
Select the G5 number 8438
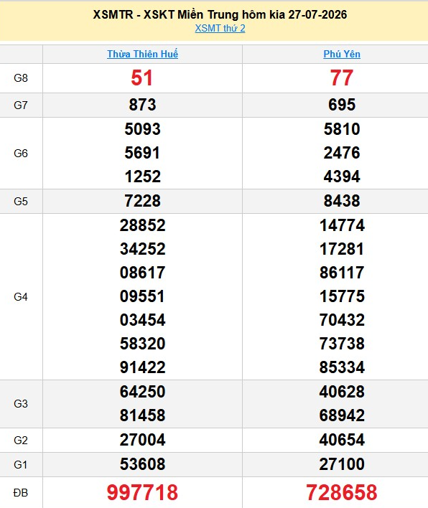tap(342, 201)
